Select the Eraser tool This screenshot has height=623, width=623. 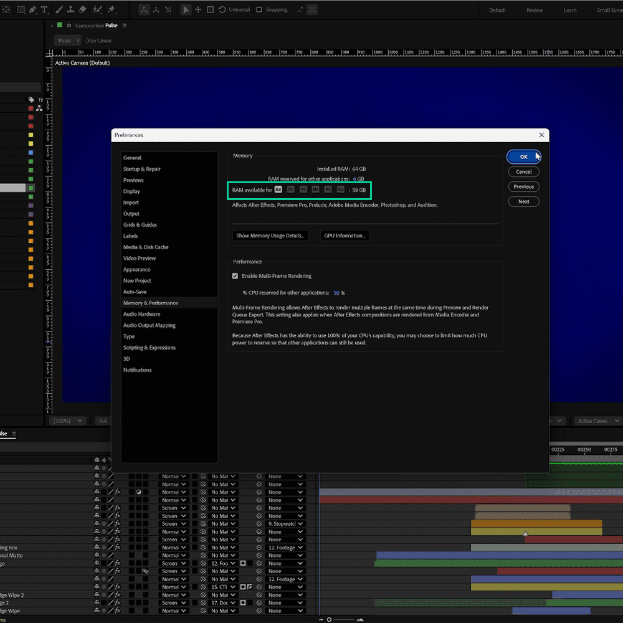[x=83, y=9]
